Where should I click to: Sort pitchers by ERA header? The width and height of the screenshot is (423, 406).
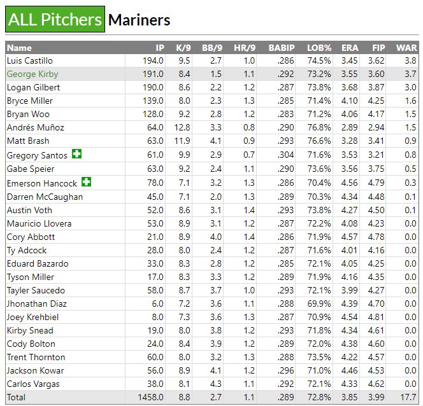(350, 48)
